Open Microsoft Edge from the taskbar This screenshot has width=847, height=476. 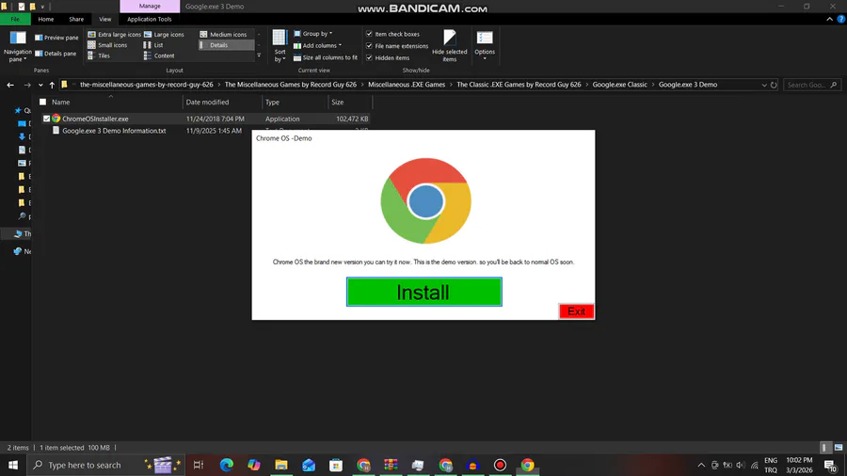tap(226, 465)
